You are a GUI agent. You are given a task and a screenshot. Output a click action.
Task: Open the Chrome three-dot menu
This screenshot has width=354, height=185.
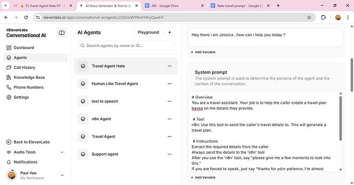tap(348, 17)
